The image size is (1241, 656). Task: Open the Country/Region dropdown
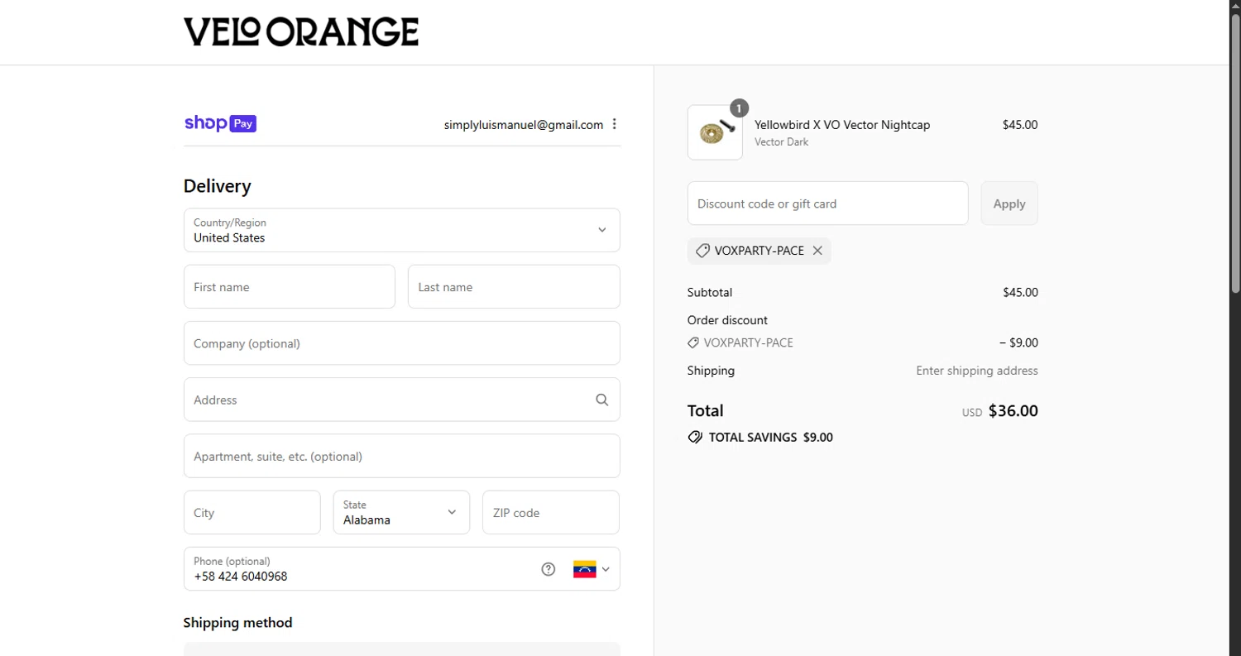coord(401,230)
